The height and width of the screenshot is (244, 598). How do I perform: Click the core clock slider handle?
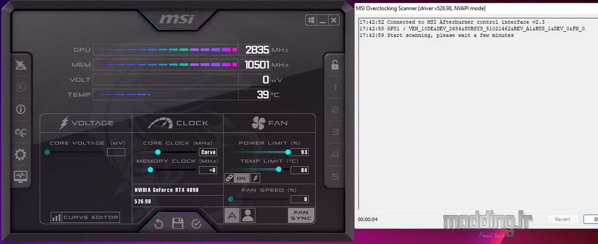pyautogui.click(x=158, y=152)
